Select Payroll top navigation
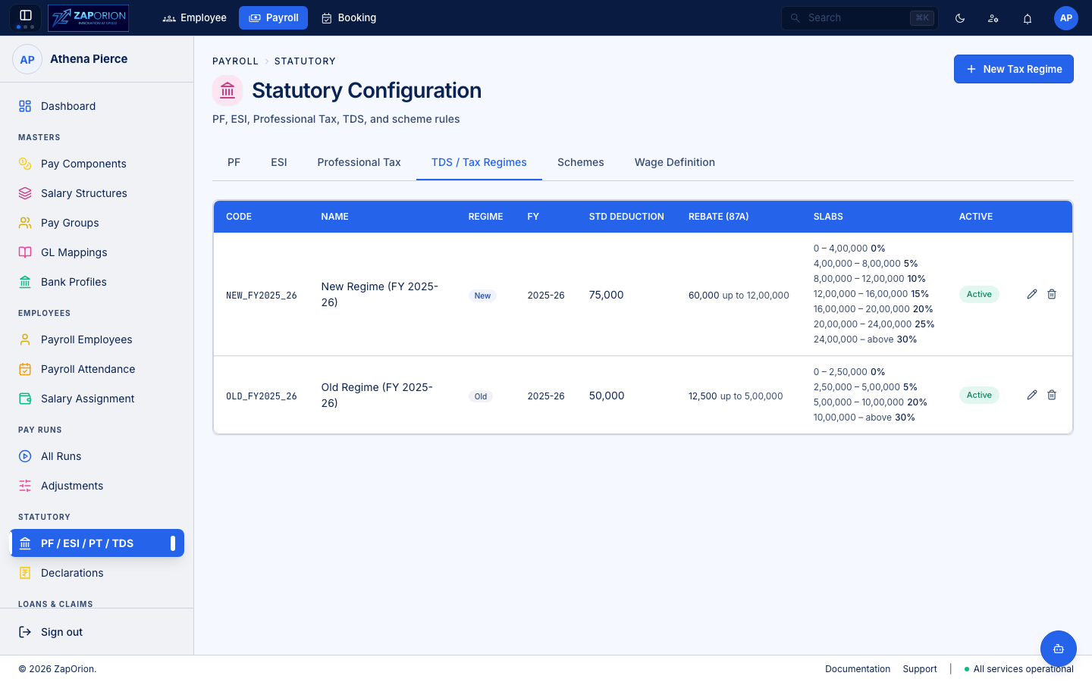Screen dimensions: 1092x682 coord(273,17)
